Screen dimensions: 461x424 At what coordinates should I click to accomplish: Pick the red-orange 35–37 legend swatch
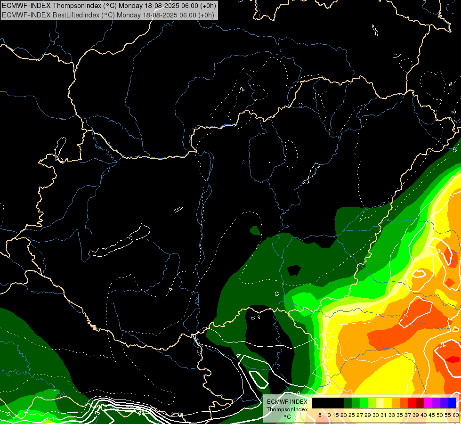[x=404, y=403]
